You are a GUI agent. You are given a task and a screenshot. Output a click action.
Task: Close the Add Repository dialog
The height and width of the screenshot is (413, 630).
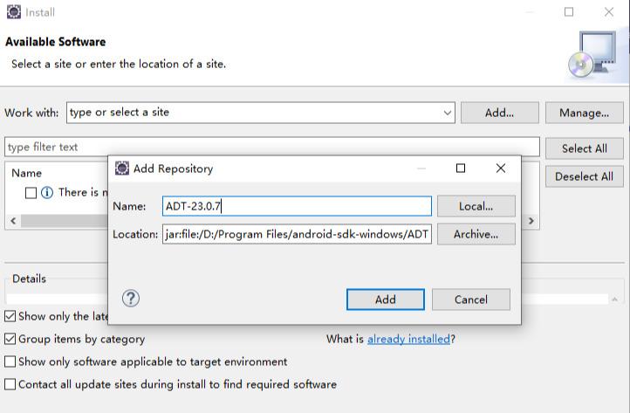tap(501, 169)
